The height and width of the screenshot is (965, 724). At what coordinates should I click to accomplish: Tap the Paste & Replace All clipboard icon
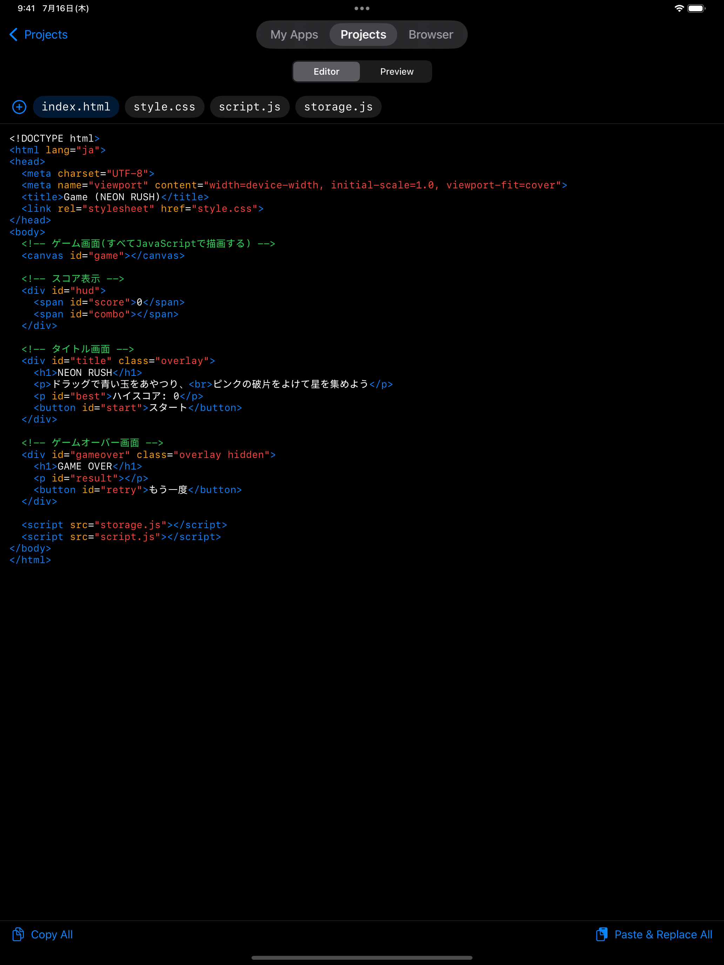602,934
